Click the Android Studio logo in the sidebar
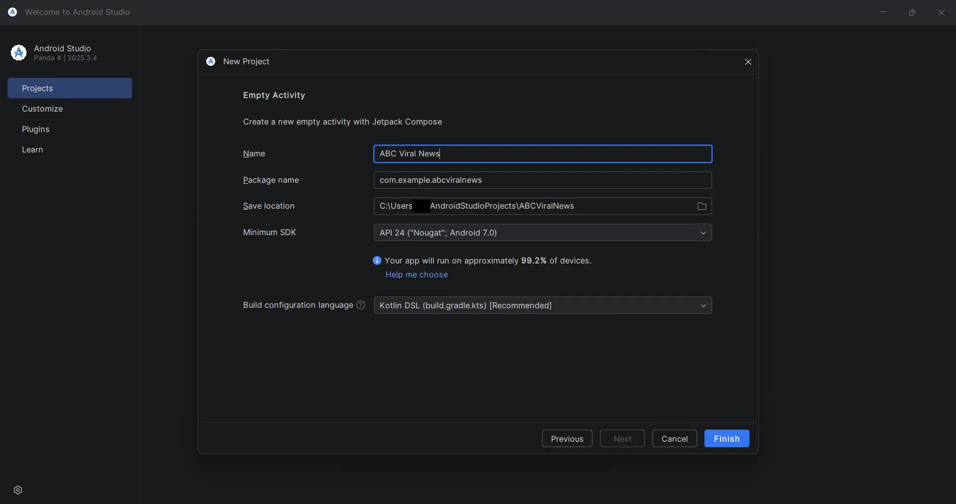 tap(19, 52)
